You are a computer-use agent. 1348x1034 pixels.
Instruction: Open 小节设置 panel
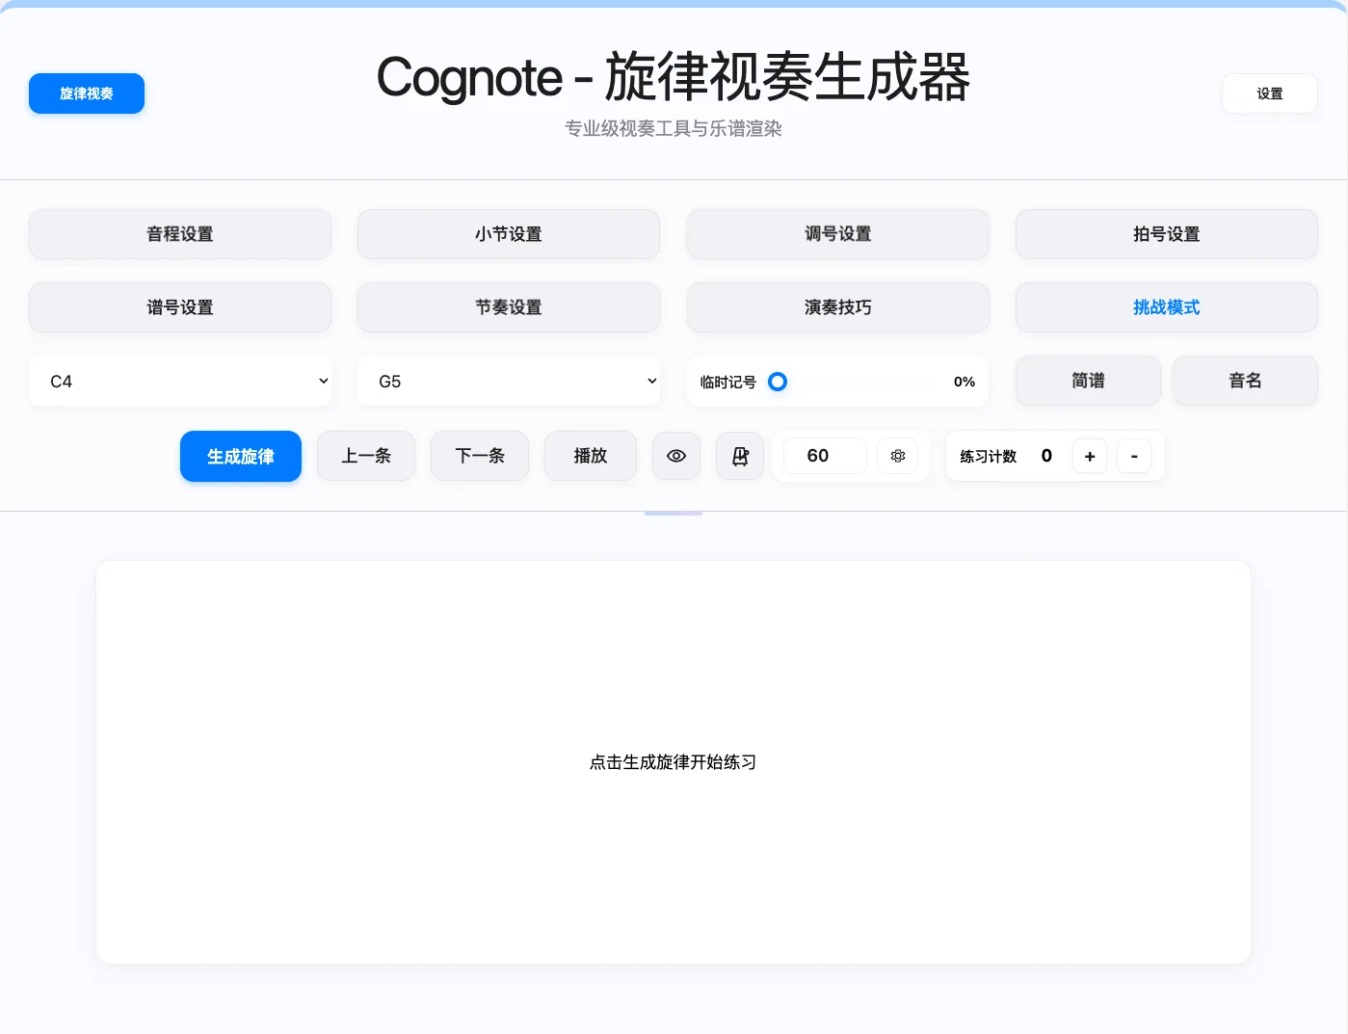click(x=509, y=234)
